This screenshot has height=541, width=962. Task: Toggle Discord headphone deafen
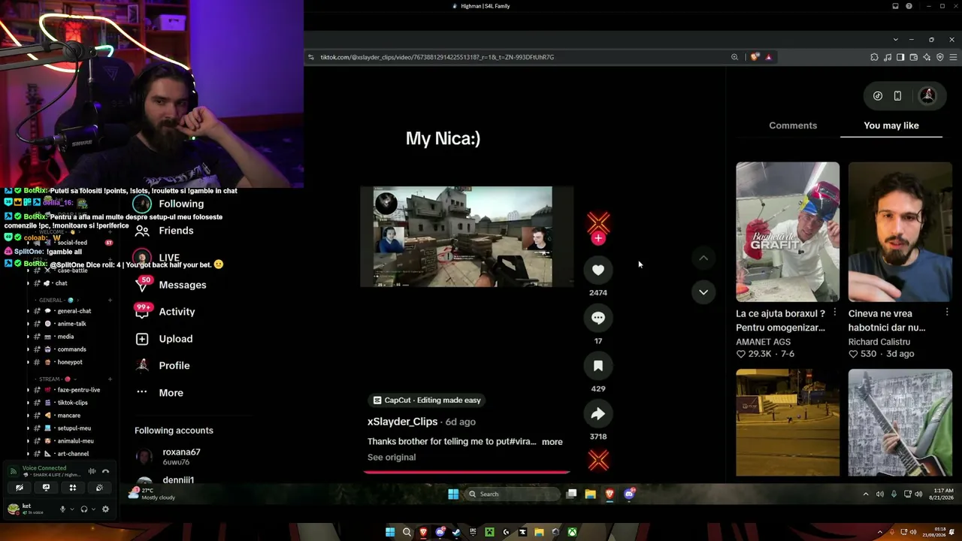click(x=83, y=509)
